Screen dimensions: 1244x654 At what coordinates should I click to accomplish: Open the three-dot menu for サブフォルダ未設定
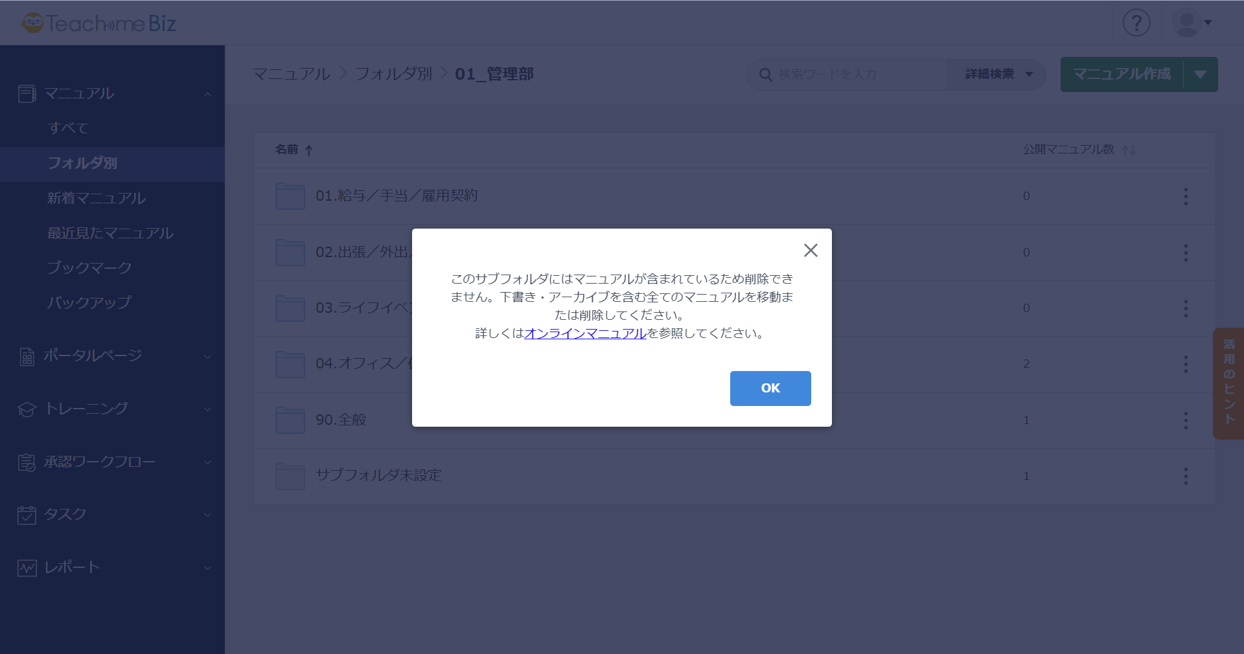pyautogui.click(x=1186, y=476)
